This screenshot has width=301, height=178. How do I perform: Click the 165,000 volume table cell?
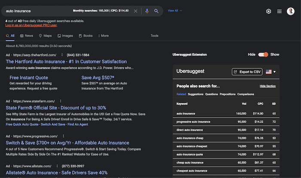(241, 114)
